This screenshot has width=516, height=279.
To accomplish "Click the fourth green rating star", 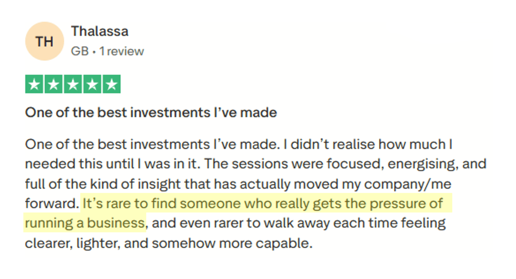I will click(x=92, y=84).
